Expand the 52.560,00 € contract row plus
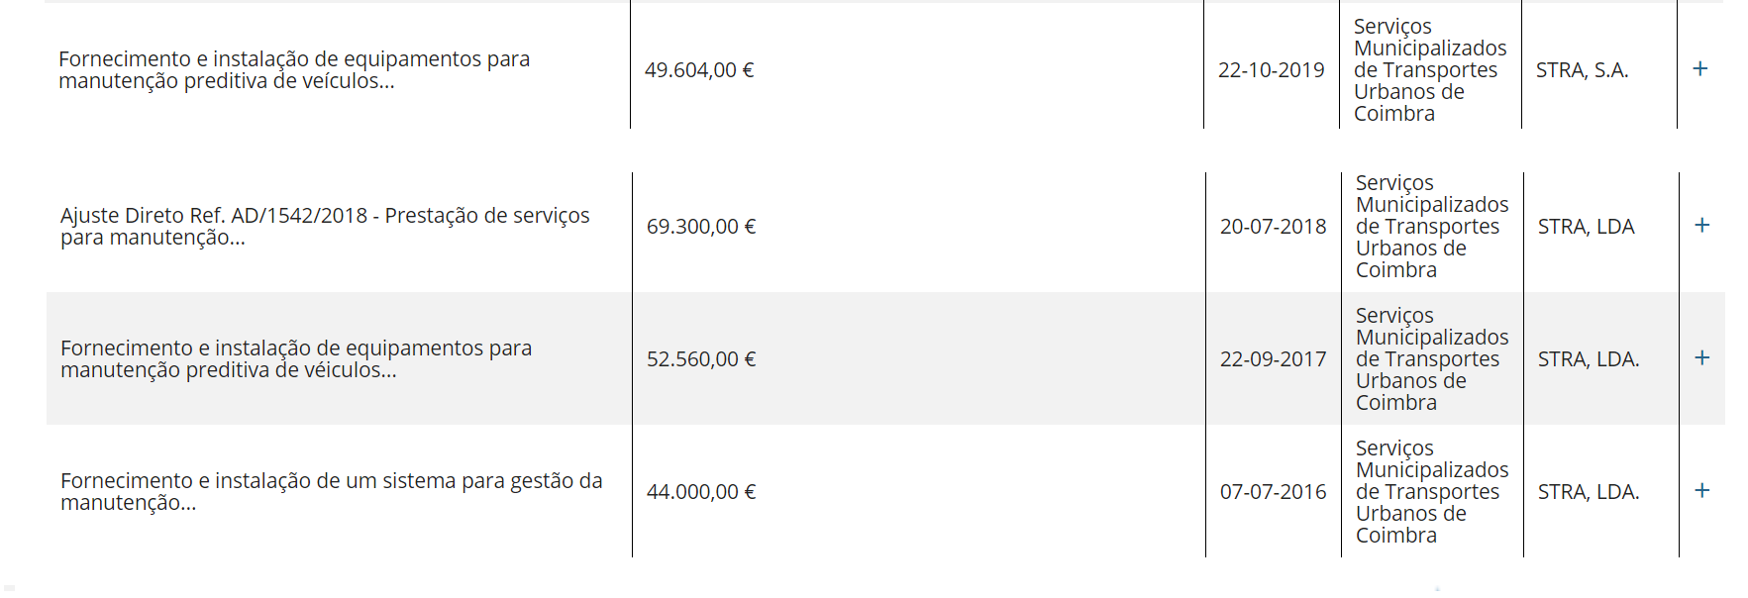1748x598 pixels. coord(1701,357)
